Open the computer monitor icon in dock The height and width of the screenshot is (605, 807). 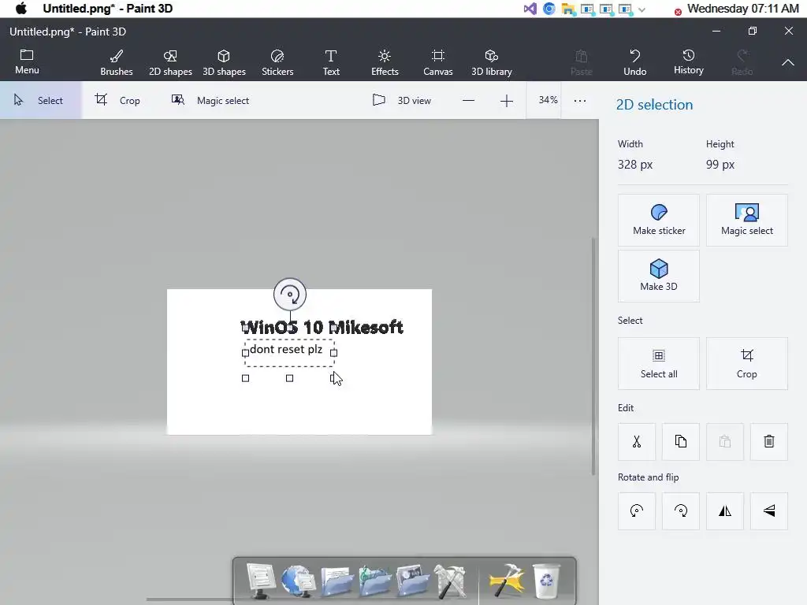(260, 581)
